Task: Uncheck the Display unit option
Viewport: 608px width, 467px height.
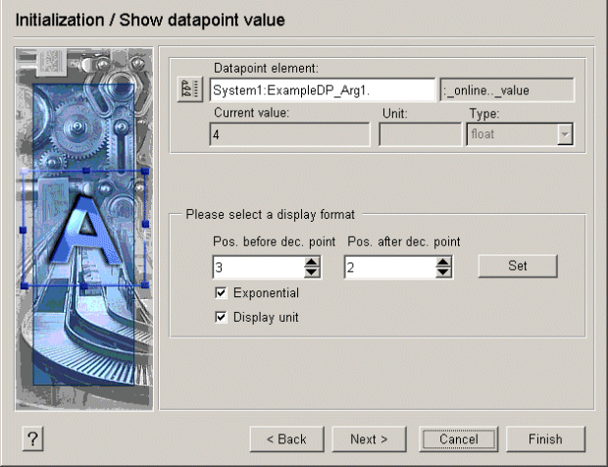Action: coord(221,317)
